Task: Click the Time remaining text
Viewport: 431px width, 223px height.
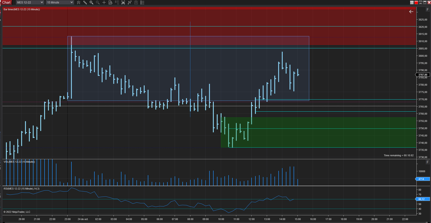Action: [x=399, y=155]
